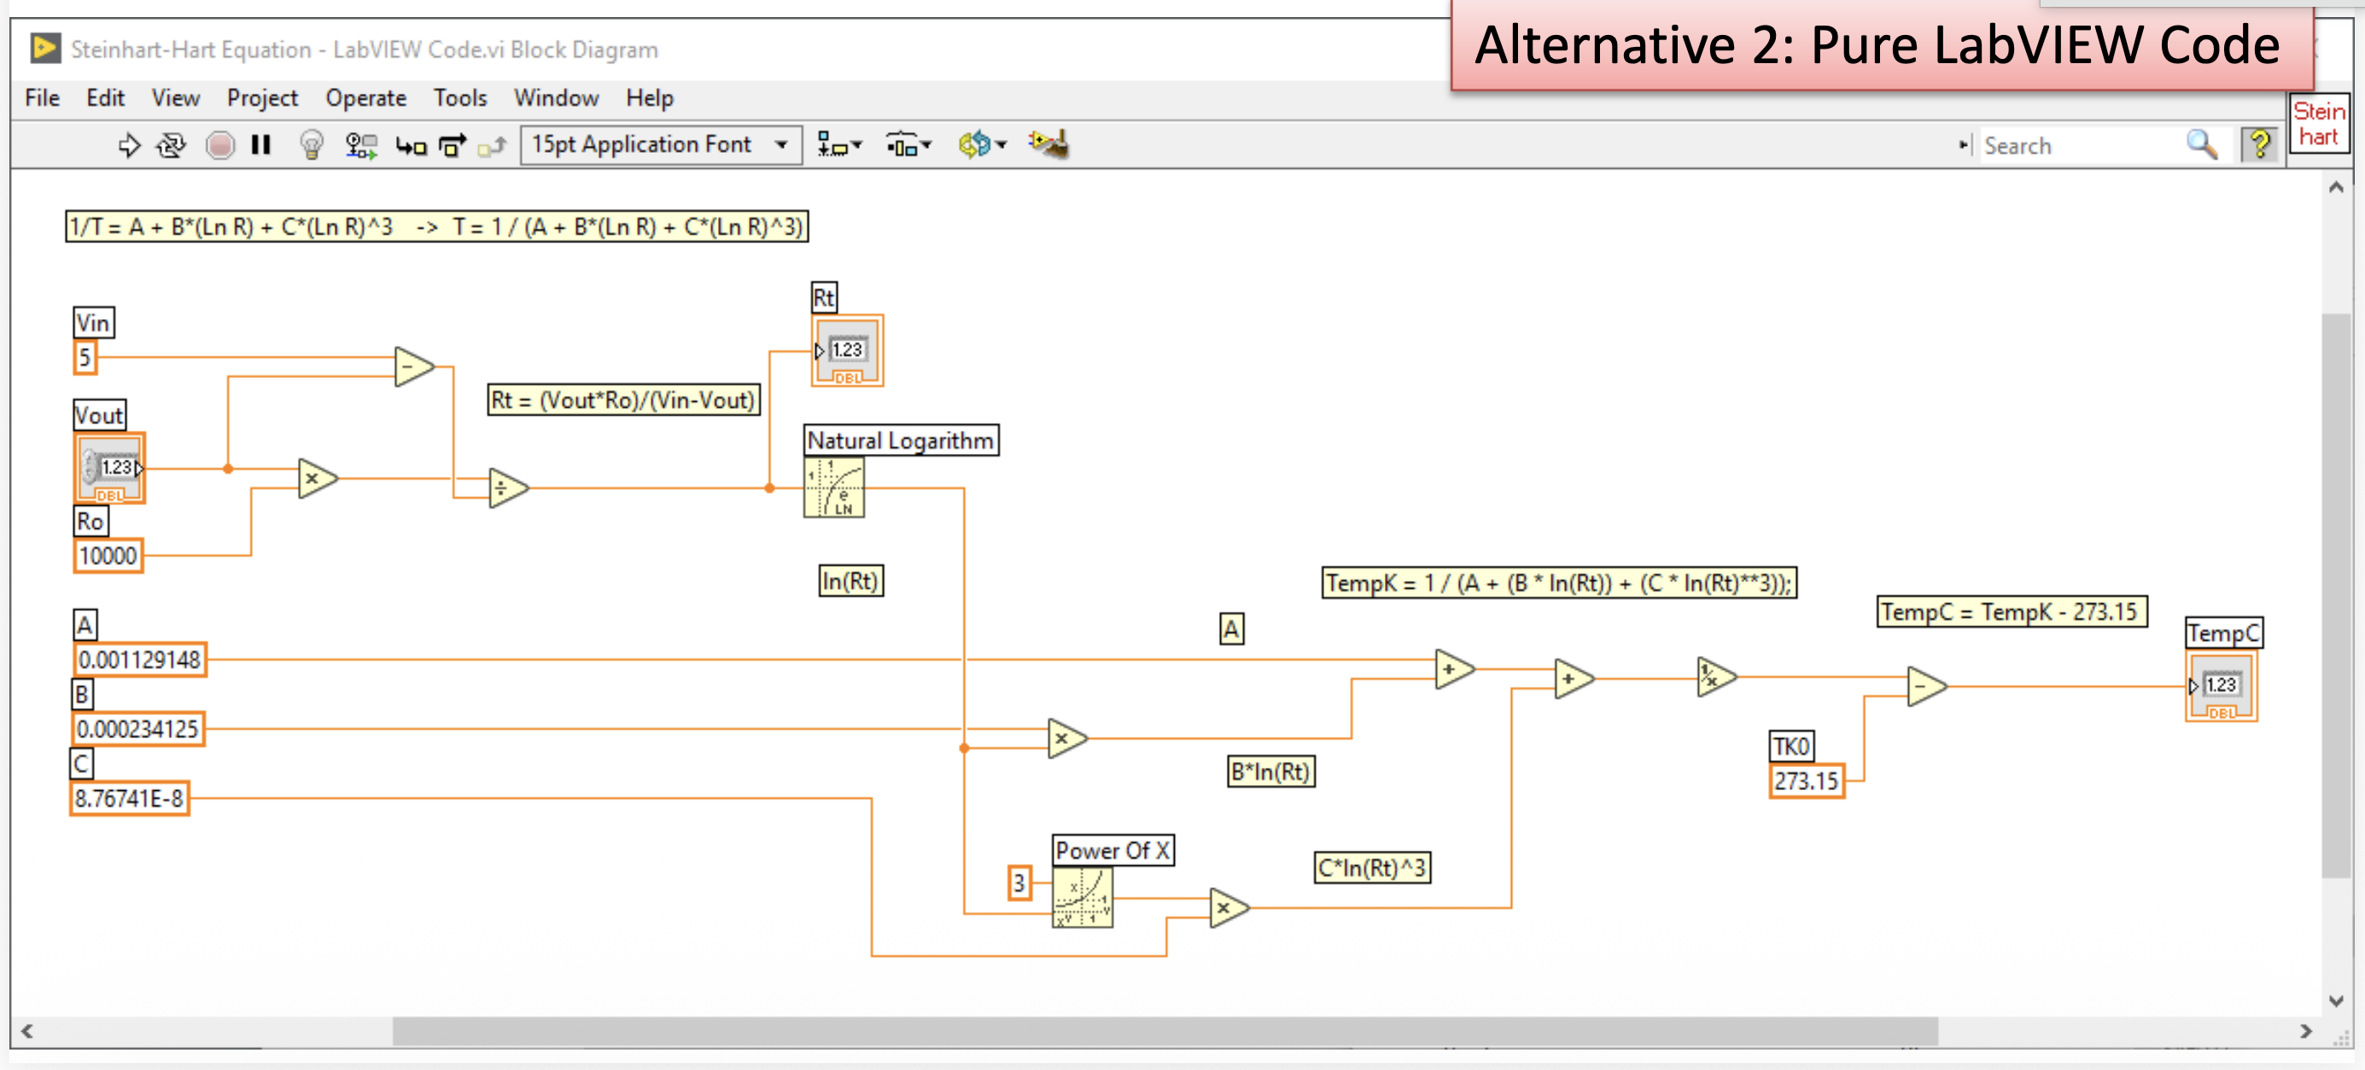The width and height of the screenshot is (2365, 1070).
Task: Click the vertical scrollbar thumb
Action: (x=2336, y=596)
